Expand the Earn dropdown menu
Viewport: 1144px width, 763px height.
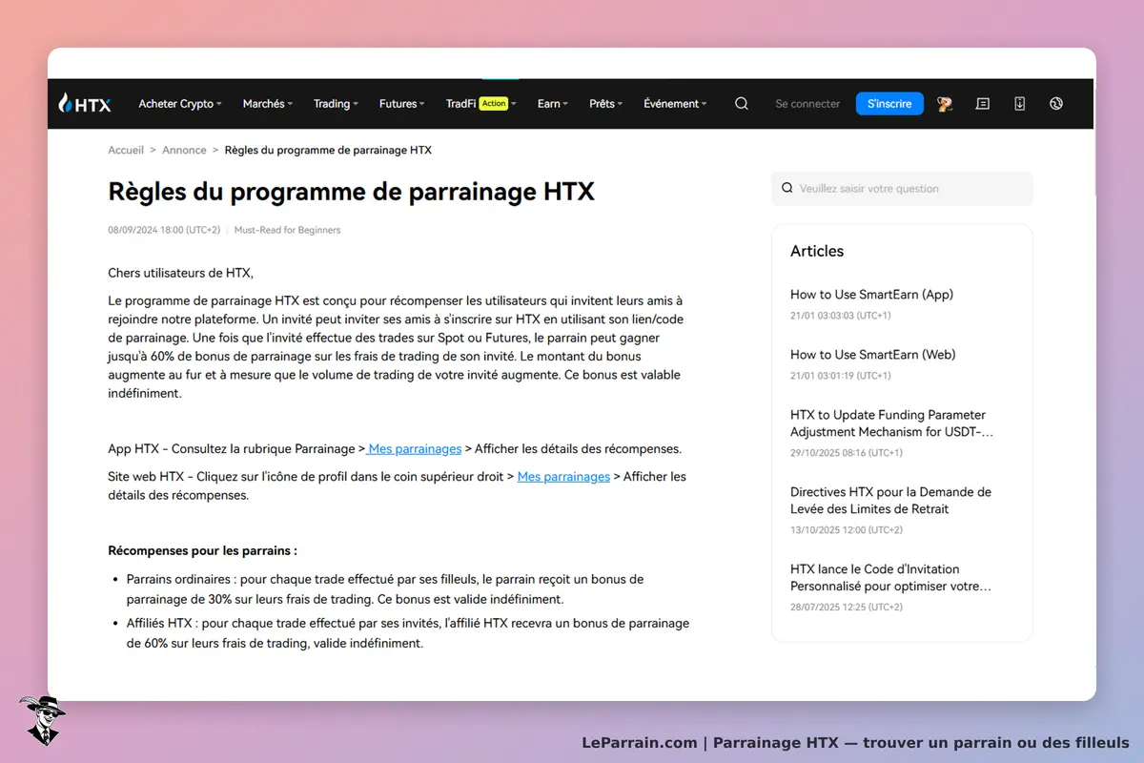point(553,104)
